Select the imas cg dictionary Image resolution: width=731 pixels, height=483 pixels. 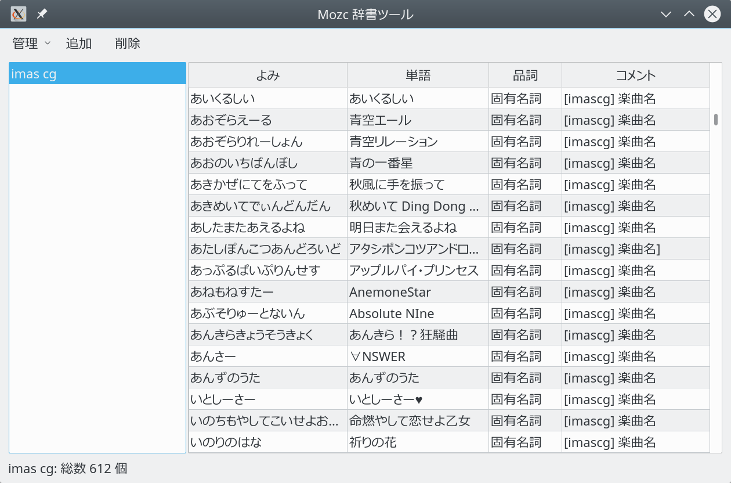pos(97,74)
